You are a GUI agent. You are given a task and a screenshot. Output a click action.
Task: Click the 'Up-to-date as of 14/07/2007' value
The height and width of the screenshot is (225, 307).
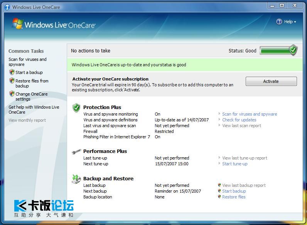(x=182, y=120)
